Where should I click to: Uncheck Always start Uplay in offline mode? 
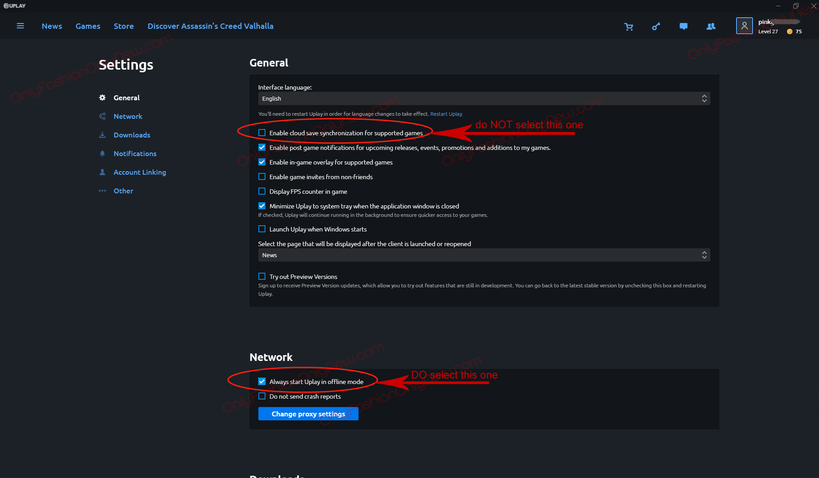click(262, 381)
